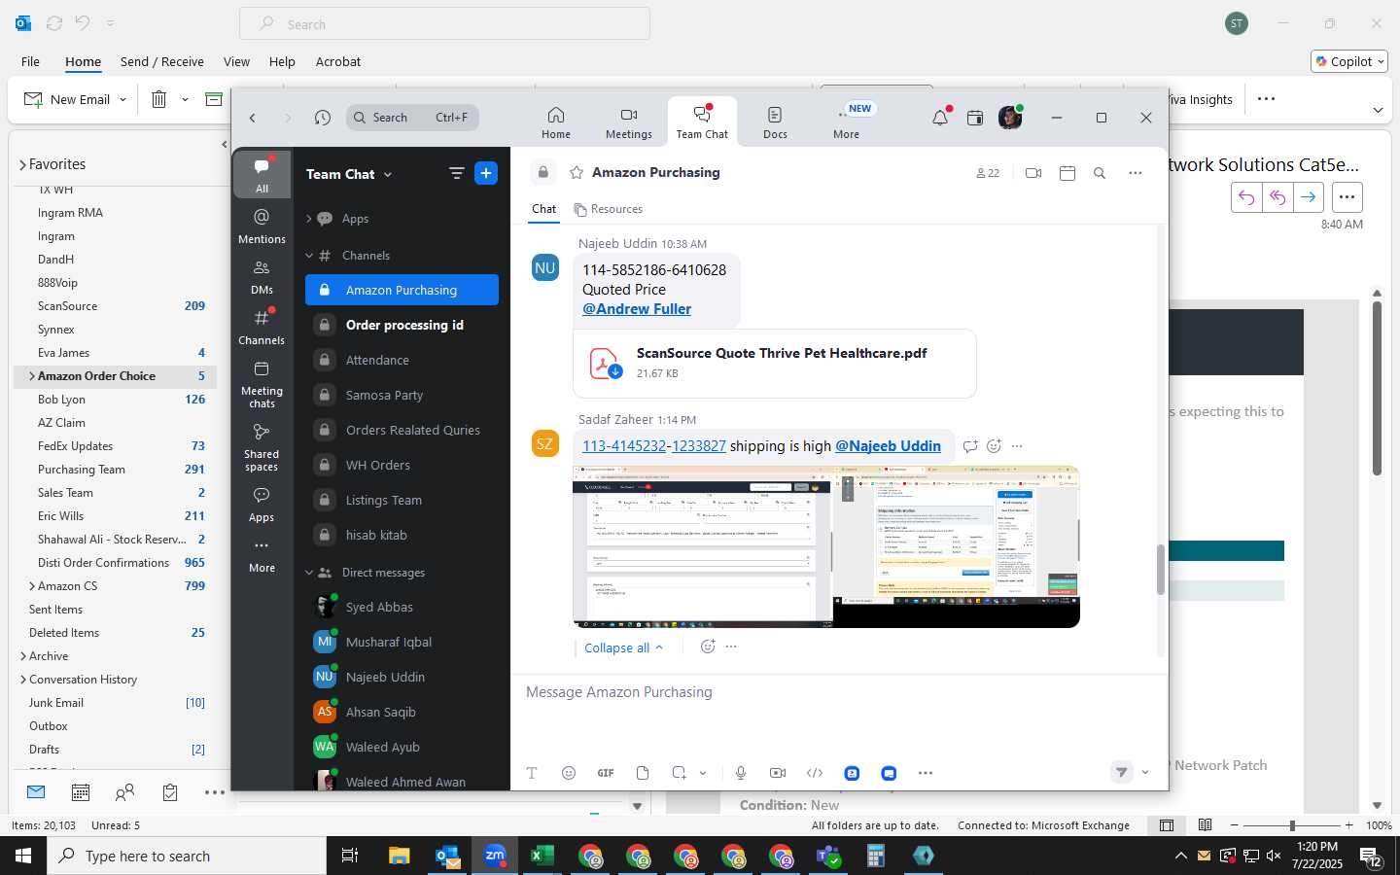Image resolution: width=1400 pixels, height=875 pixels.
Task: Open the Attendance channel
Action: point(402,360)
